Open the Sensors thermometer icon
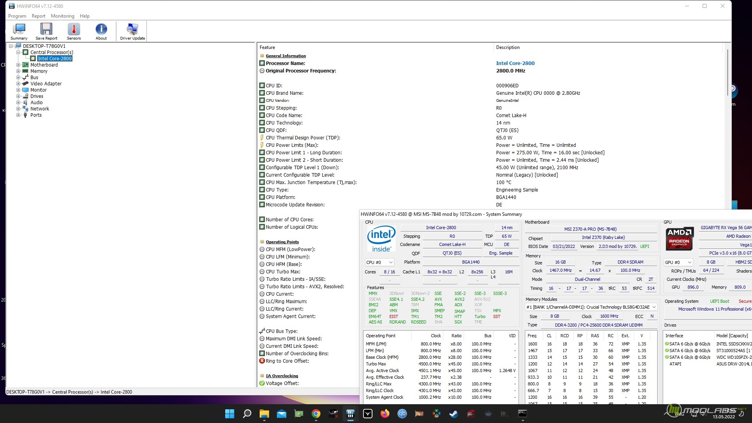The width and height of the screenshot is (752, 423). point(74,31)
